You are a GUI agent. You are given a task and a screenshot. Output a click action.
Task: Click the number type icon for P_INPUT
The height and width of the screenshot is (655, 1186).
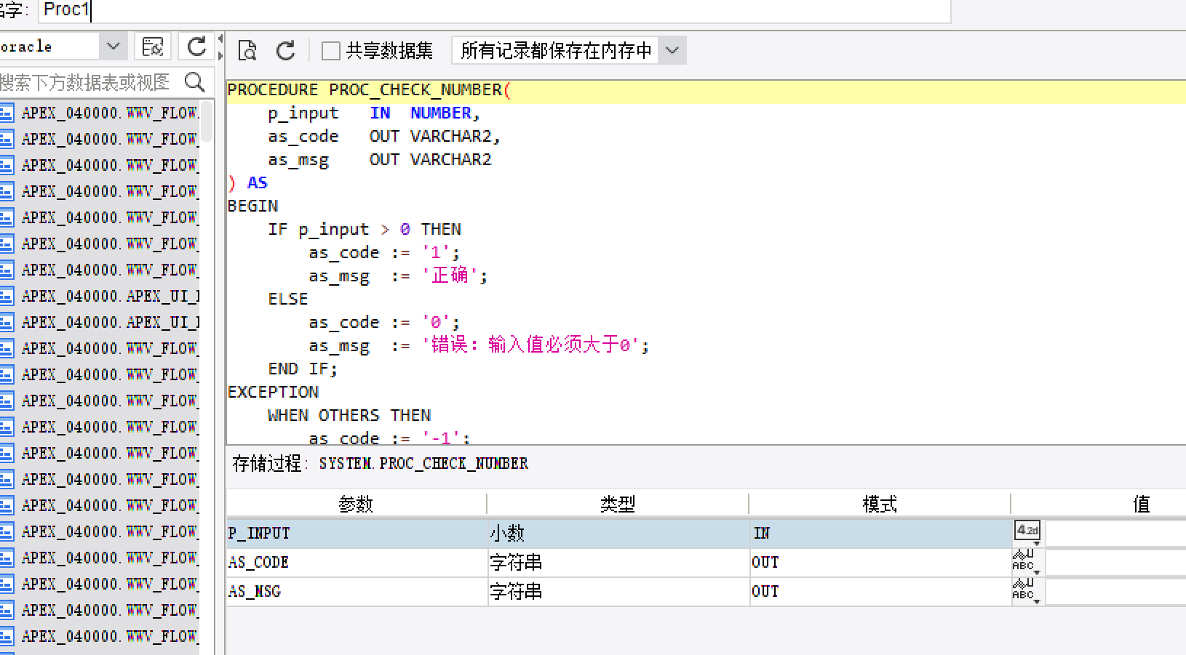click(x=1027, y=531)
